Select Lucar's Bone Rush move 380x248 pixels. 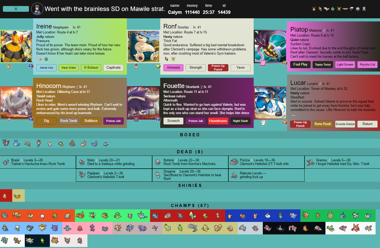coord(323,124)
